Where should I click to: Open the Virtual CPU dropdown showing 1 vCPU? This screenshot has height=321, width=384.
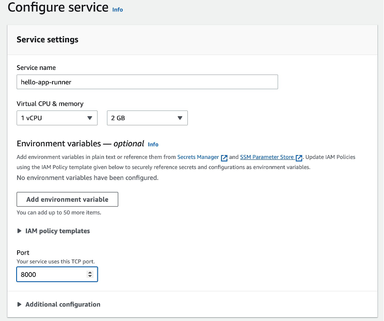pyautogui.click(x=57, y=118)
